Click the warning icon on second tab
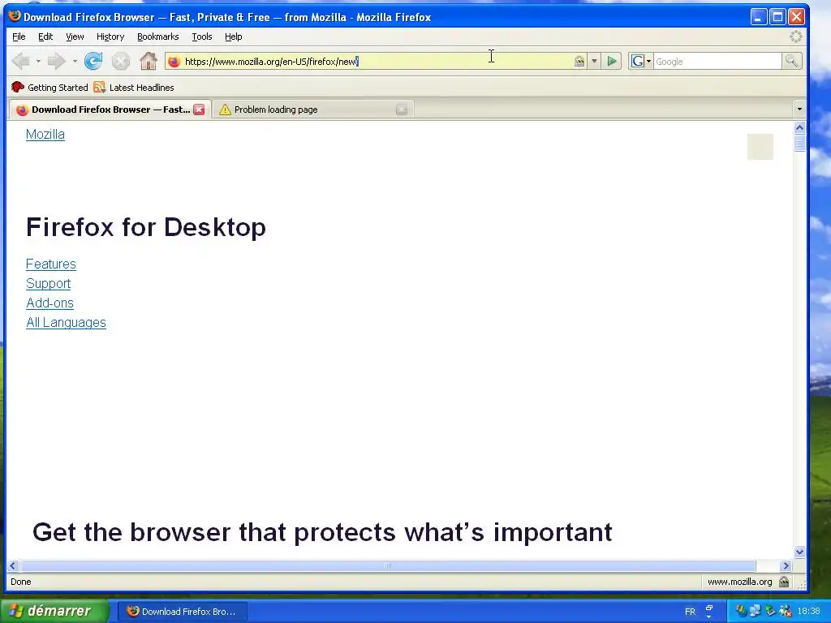This screenshot has width=831, height=623. 225,110
